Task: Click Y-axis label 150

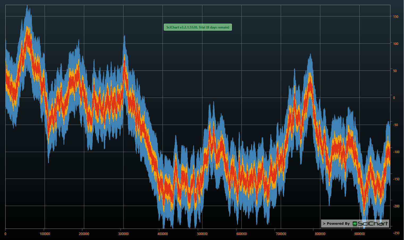Action: point(396,17)
